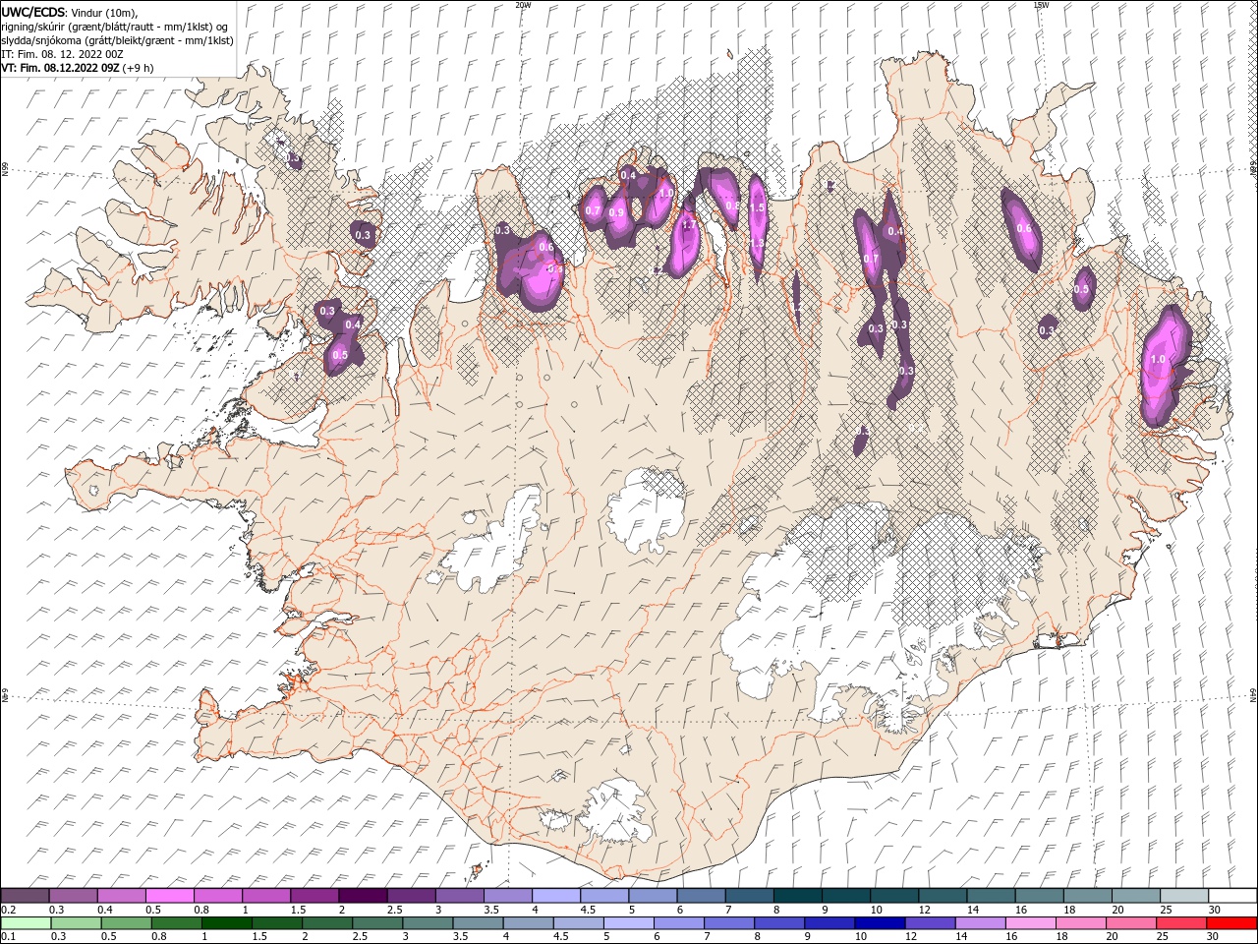Click the 'rigning/skúrir (grænt/blátt/rautt' legend description line
The height and width of the screenshot is (944, 1258).
coord(115,27)
